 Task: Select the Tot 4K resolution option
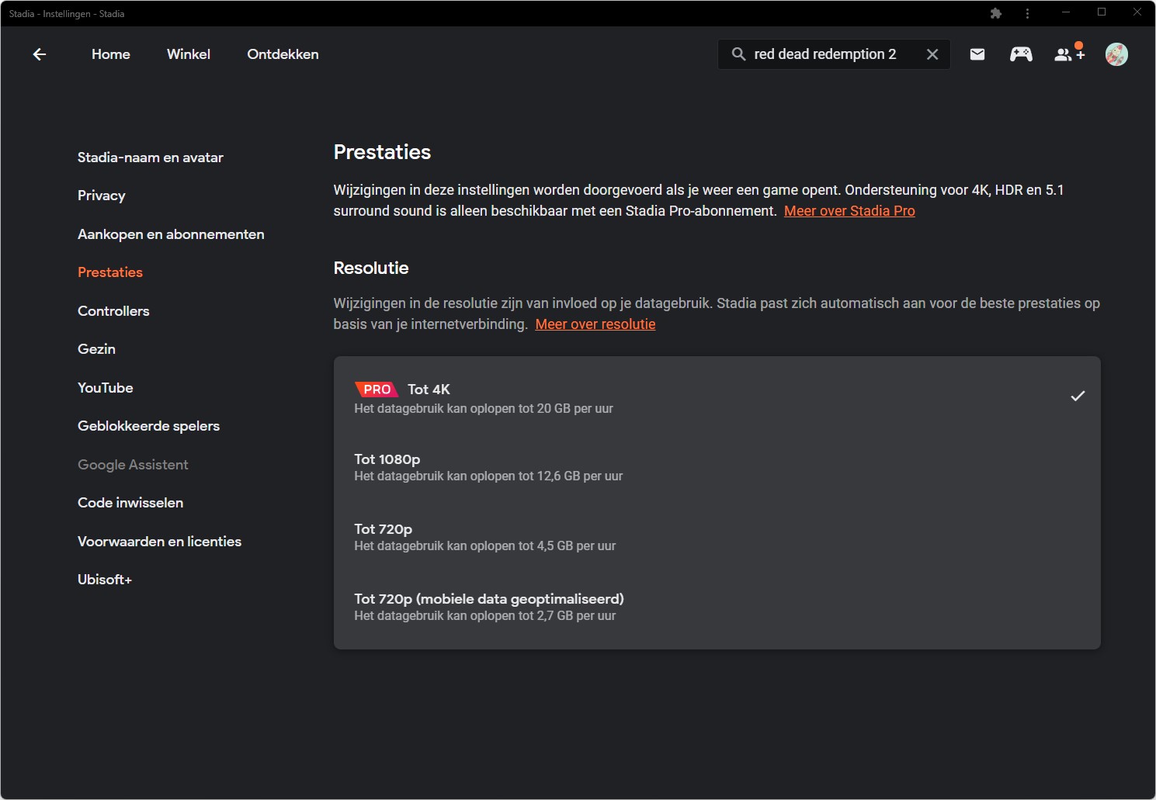click(x=717, y=397)
